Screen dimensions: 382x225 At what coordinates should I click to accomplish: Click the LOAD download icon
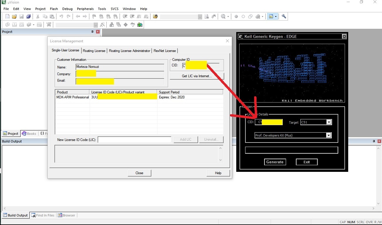(49, 25)
